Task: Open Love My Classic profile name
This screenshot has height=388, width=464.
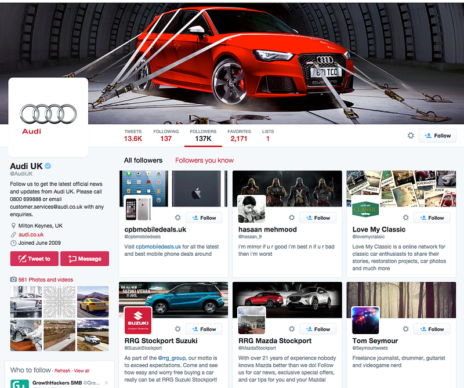Action: click(x=379, y=230)
